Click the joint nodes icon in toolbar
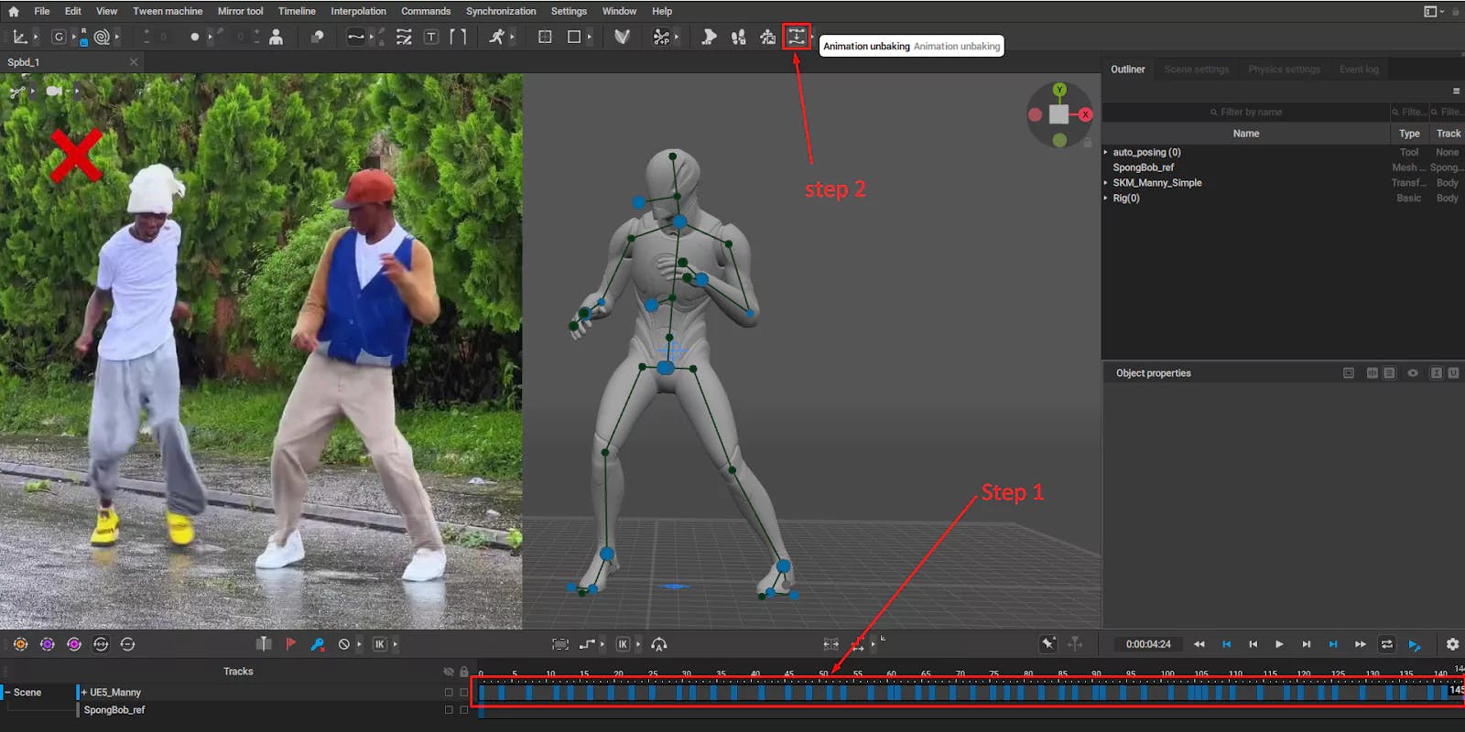1465x732 pixels. point(660,37)
